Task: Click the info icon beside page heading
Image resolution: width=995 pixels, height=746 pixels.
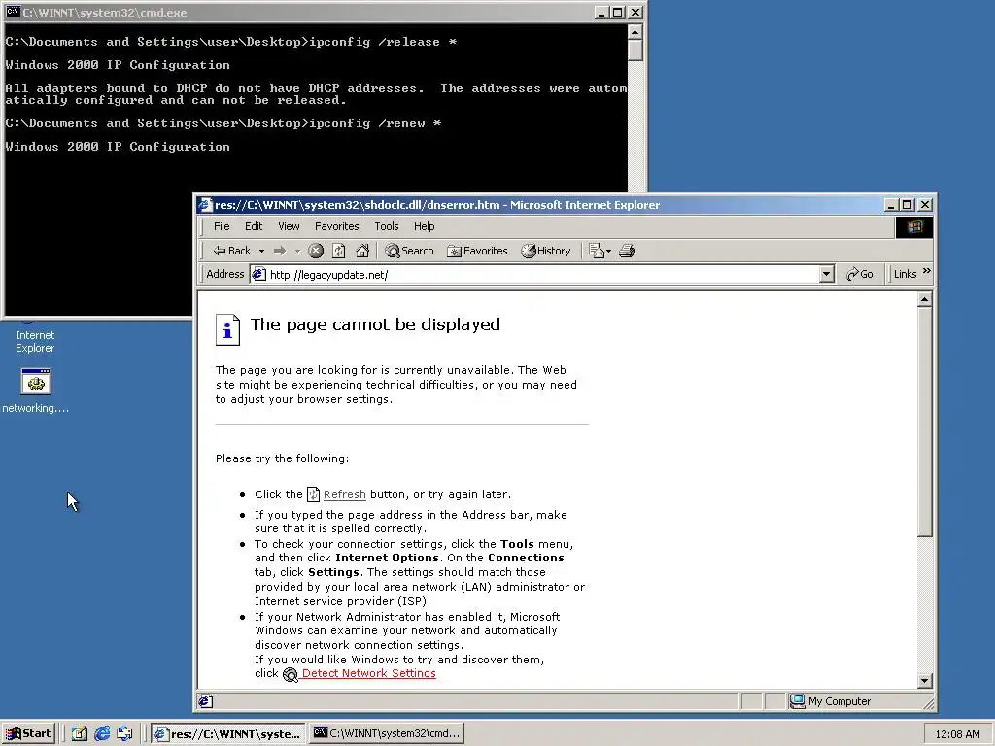Action: pyautogui.click(x=227, y=330)
